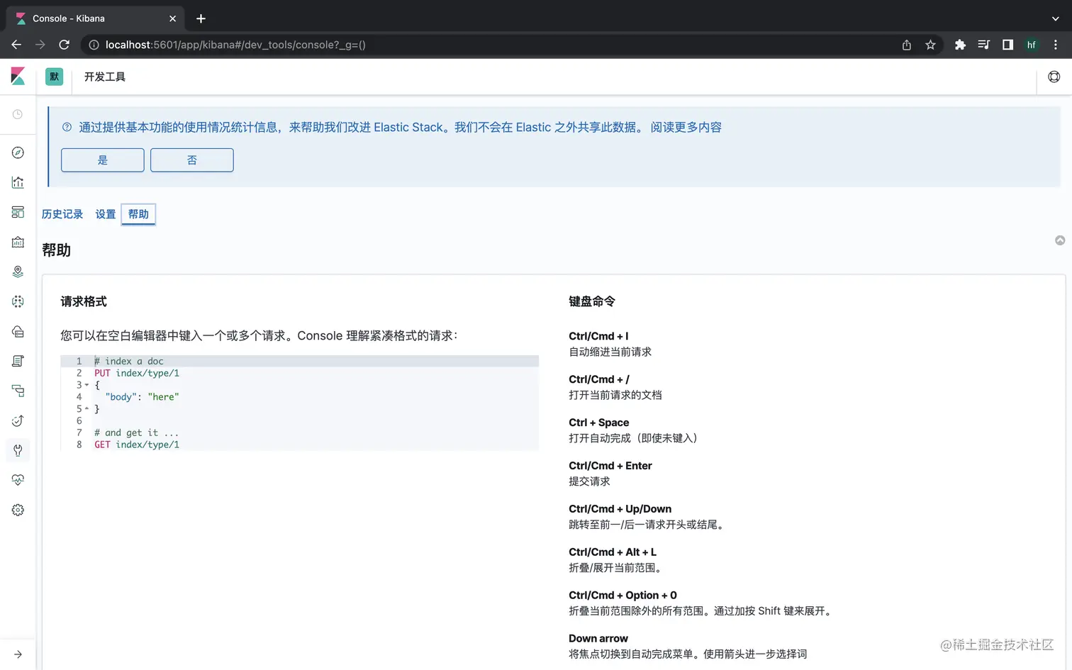
Task: Open the hf profile avatar
Action: pos(1032,45)
